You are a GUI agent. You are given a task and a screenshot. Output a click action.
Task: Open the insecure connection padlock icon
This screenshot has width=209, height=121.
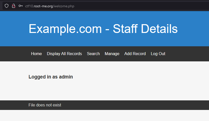(14, 6)
